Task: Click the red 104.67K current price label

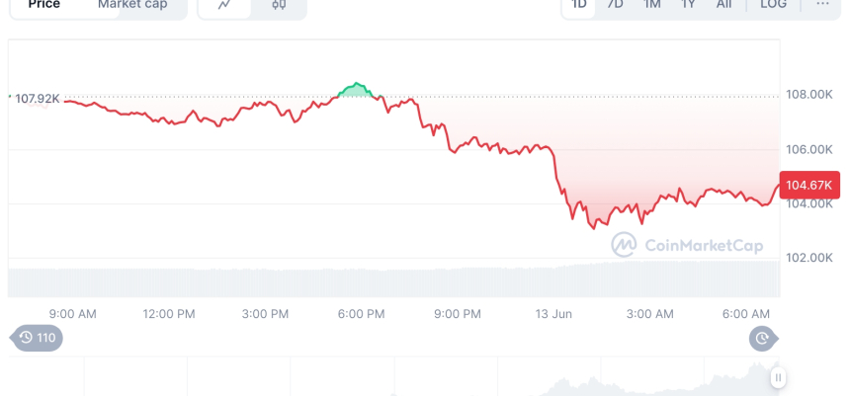Action: [x=808, y=185]
